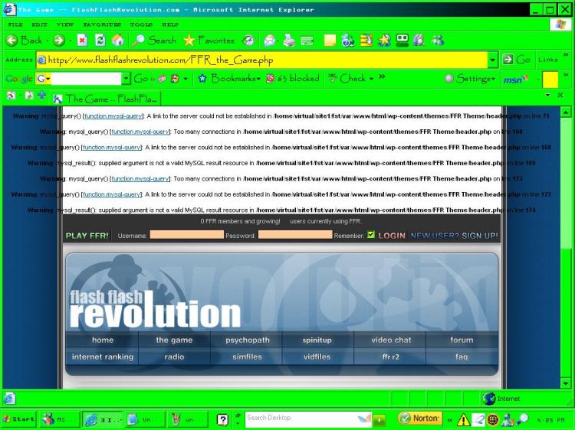This screenshot has width=575, height=430.
Task: Click the Print icon in toolbar
Action: 289,41
